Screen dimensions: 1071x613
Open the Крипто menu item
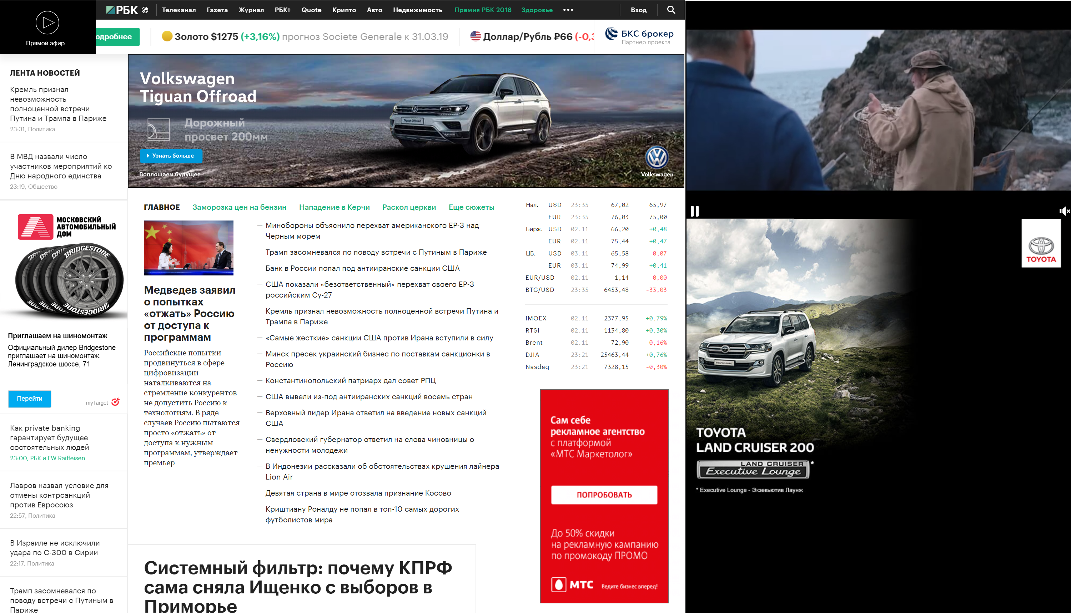[x=344, y=10]
